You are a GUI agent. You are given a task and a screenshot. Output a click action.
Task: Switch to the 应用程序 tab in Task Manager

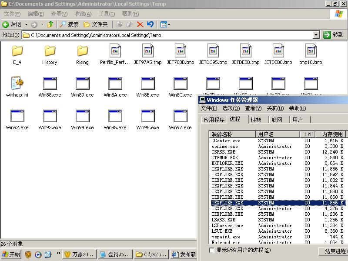[x=214, y=120]
